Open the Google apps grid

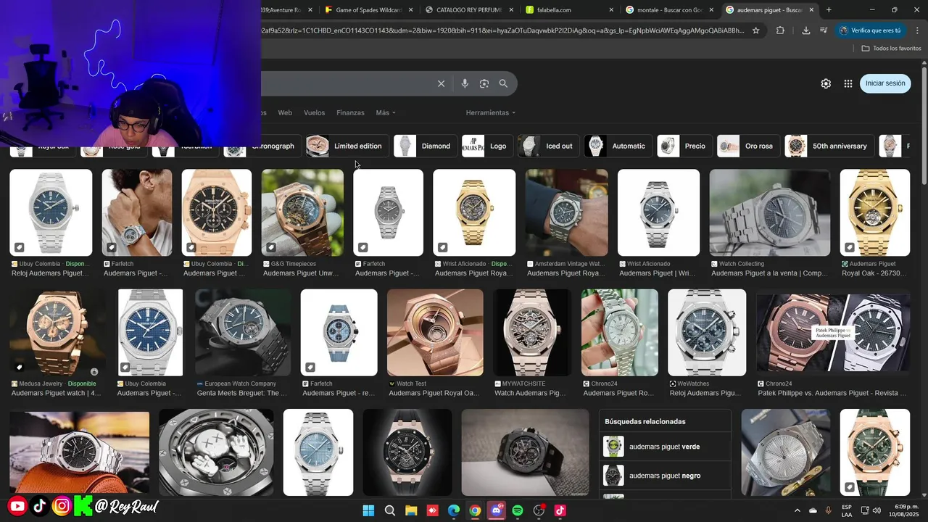point(848,83)
